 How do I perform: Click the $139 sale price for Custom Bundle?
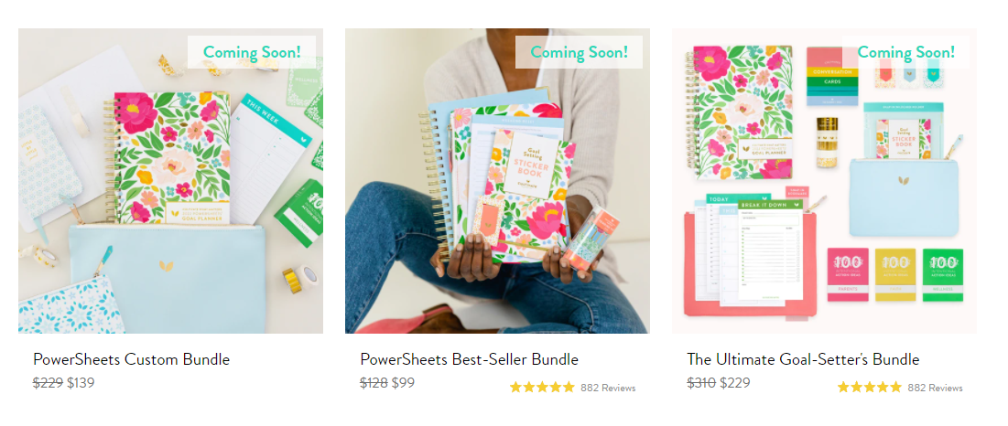pos(81,383)
